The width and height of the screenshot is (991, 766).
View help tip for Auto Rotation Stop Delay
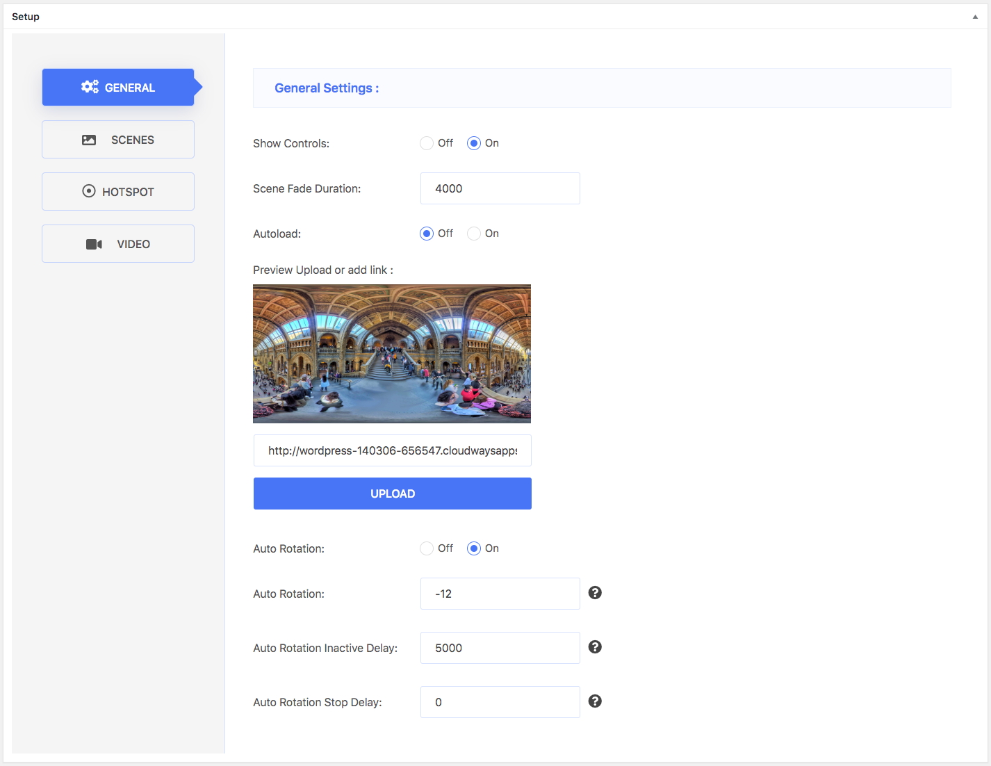click(595, 701)
